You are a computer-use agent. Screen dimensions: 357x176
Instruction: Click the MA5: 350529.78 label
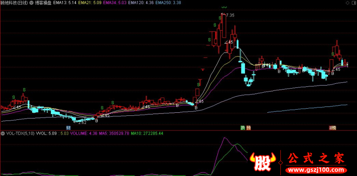(114, 134)
